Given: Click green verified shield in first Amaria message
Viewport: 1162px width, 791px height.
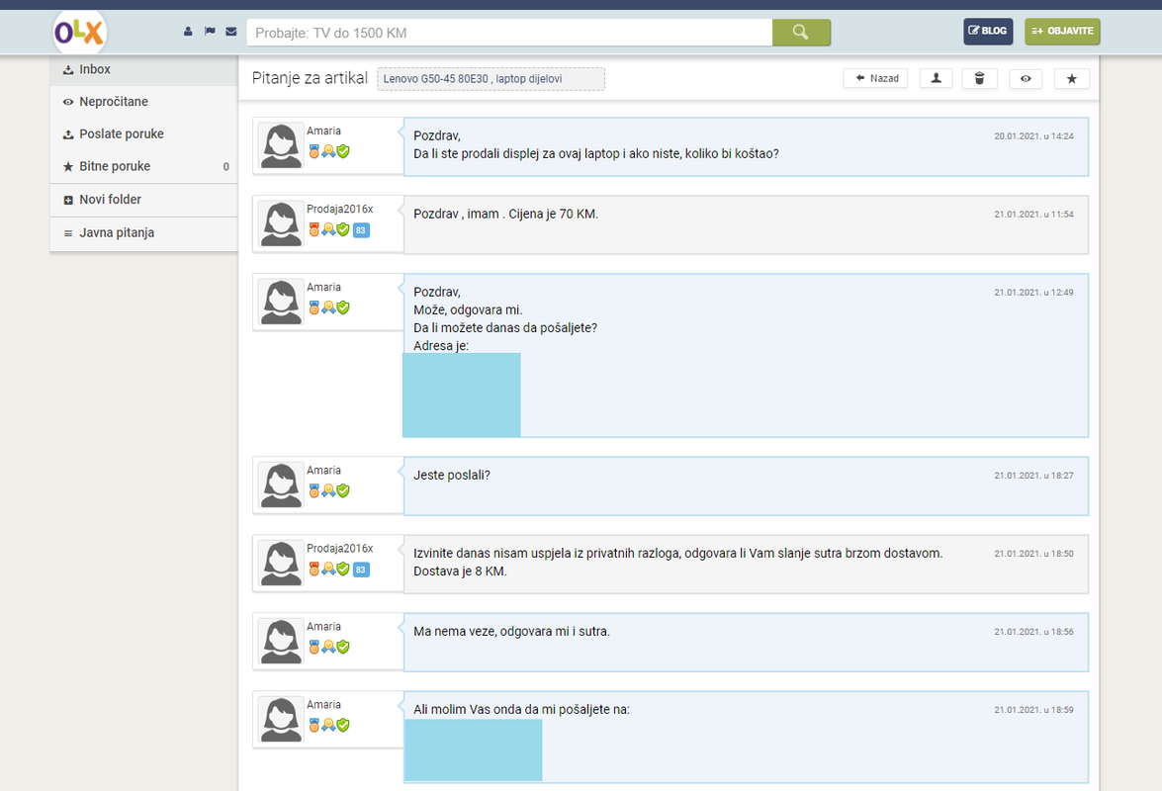Looking at the screenshot, I should (x=343, y=151).
